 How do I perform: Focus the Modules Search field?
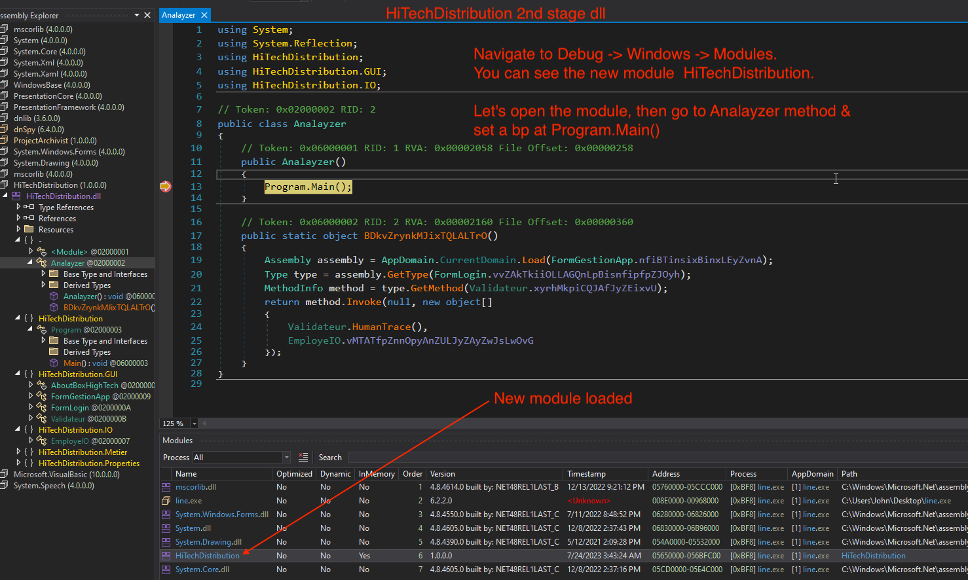(657, 457)
